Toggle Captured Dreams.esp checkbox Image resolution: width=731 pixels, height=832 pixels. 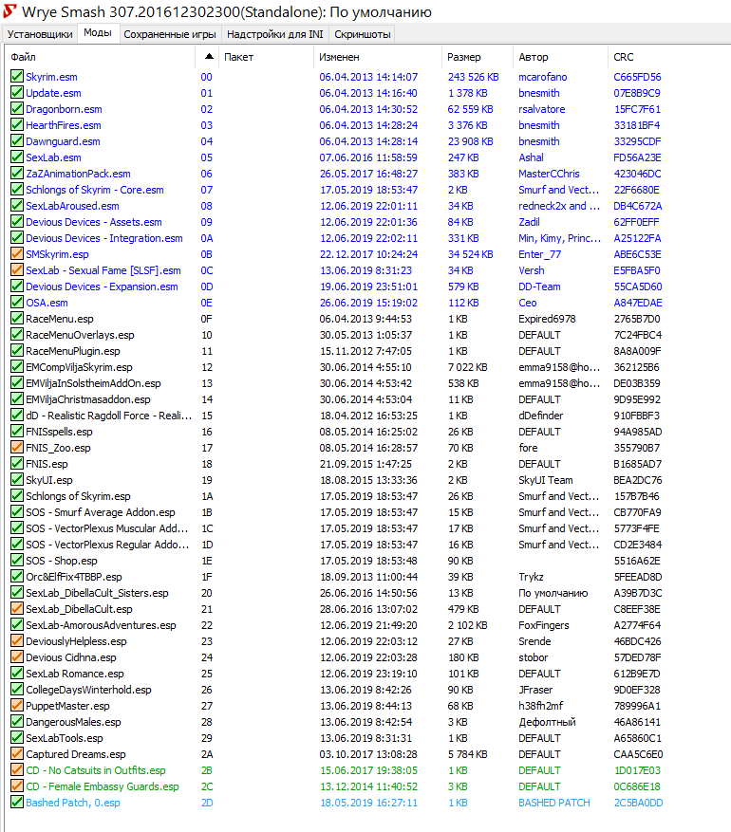coord(17,754)
